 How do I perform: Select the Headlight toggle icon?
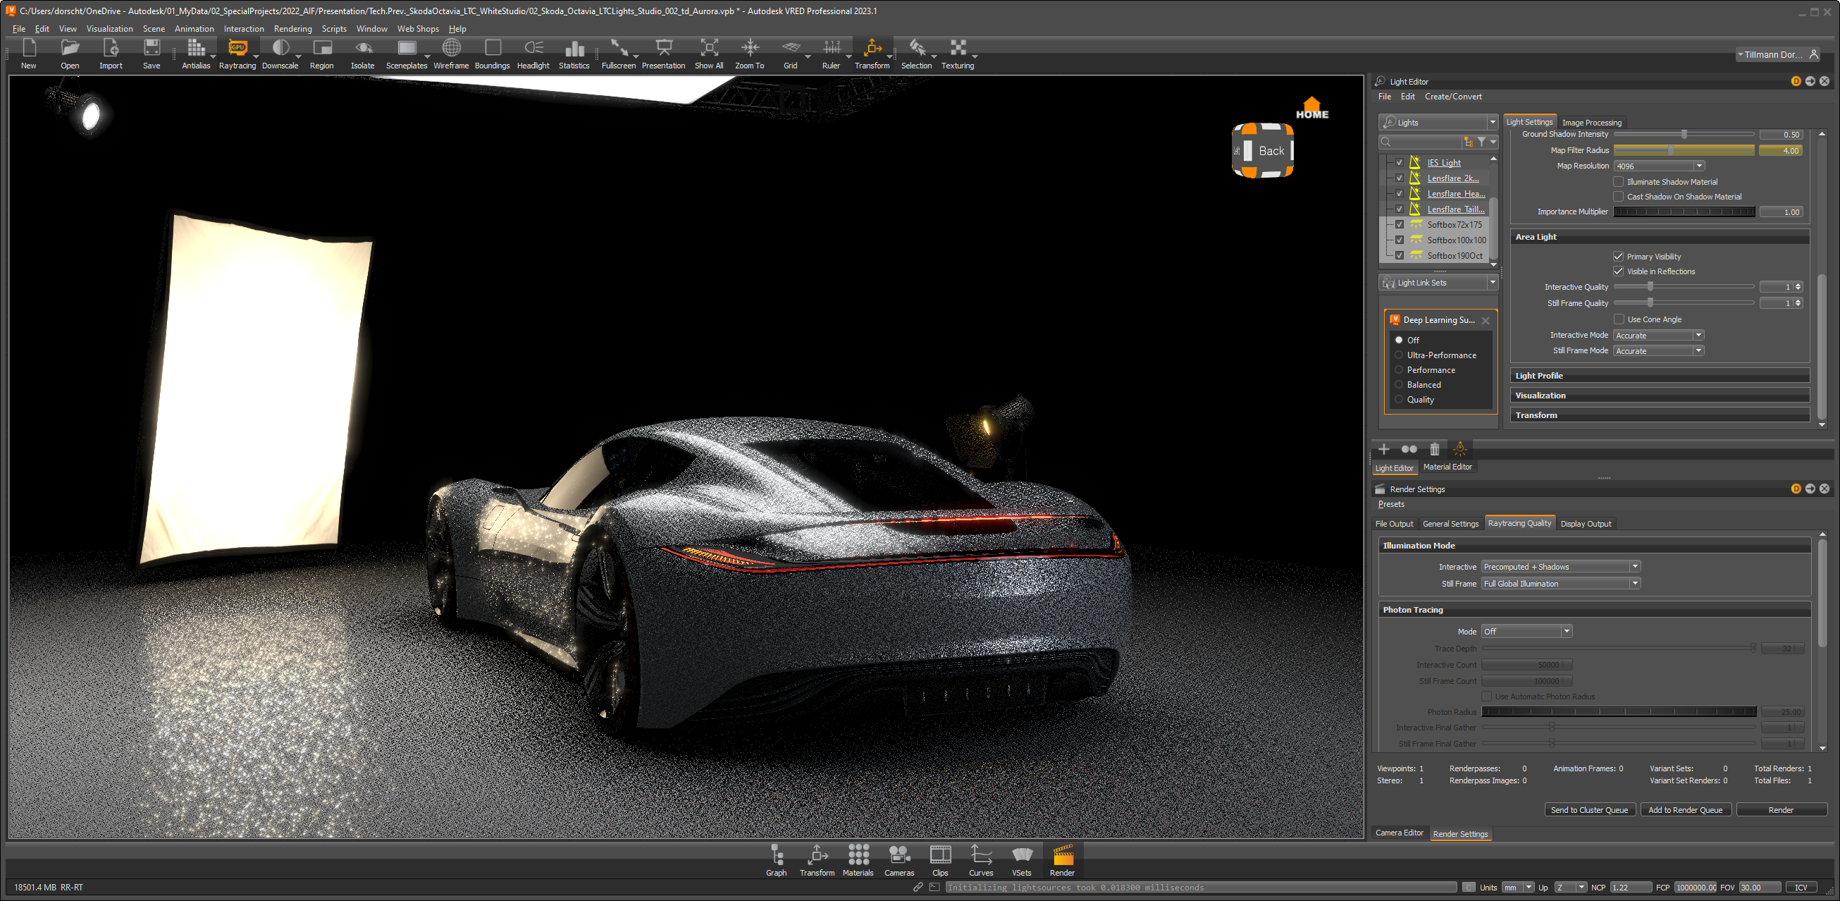point(531,48)
